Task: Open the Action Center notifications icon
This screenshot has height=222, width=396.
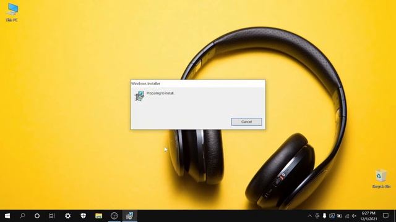Action: (385, 216)
